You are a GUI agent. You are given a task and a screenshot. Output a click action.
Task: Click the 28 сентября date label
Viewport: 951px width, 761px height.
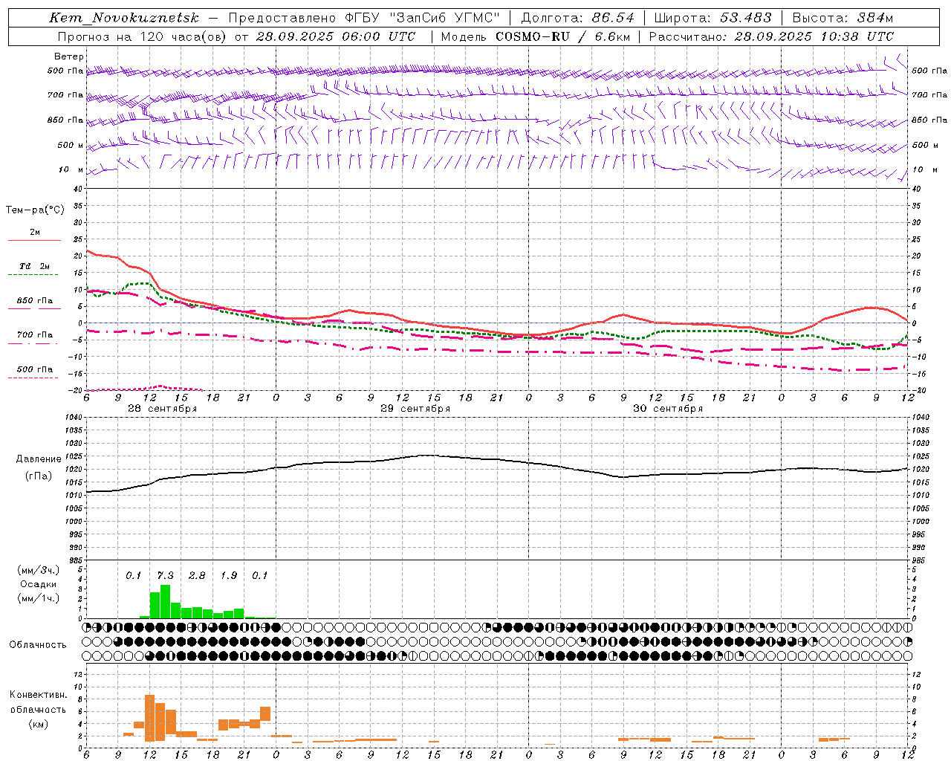coord(163,409)
